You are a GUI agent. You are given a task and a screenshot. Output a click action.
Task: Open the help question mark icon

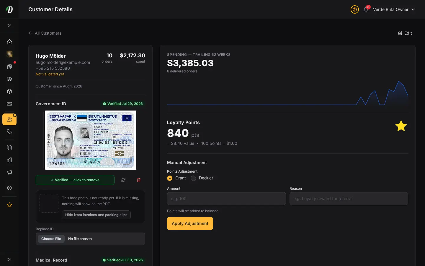tap(355, 9)
